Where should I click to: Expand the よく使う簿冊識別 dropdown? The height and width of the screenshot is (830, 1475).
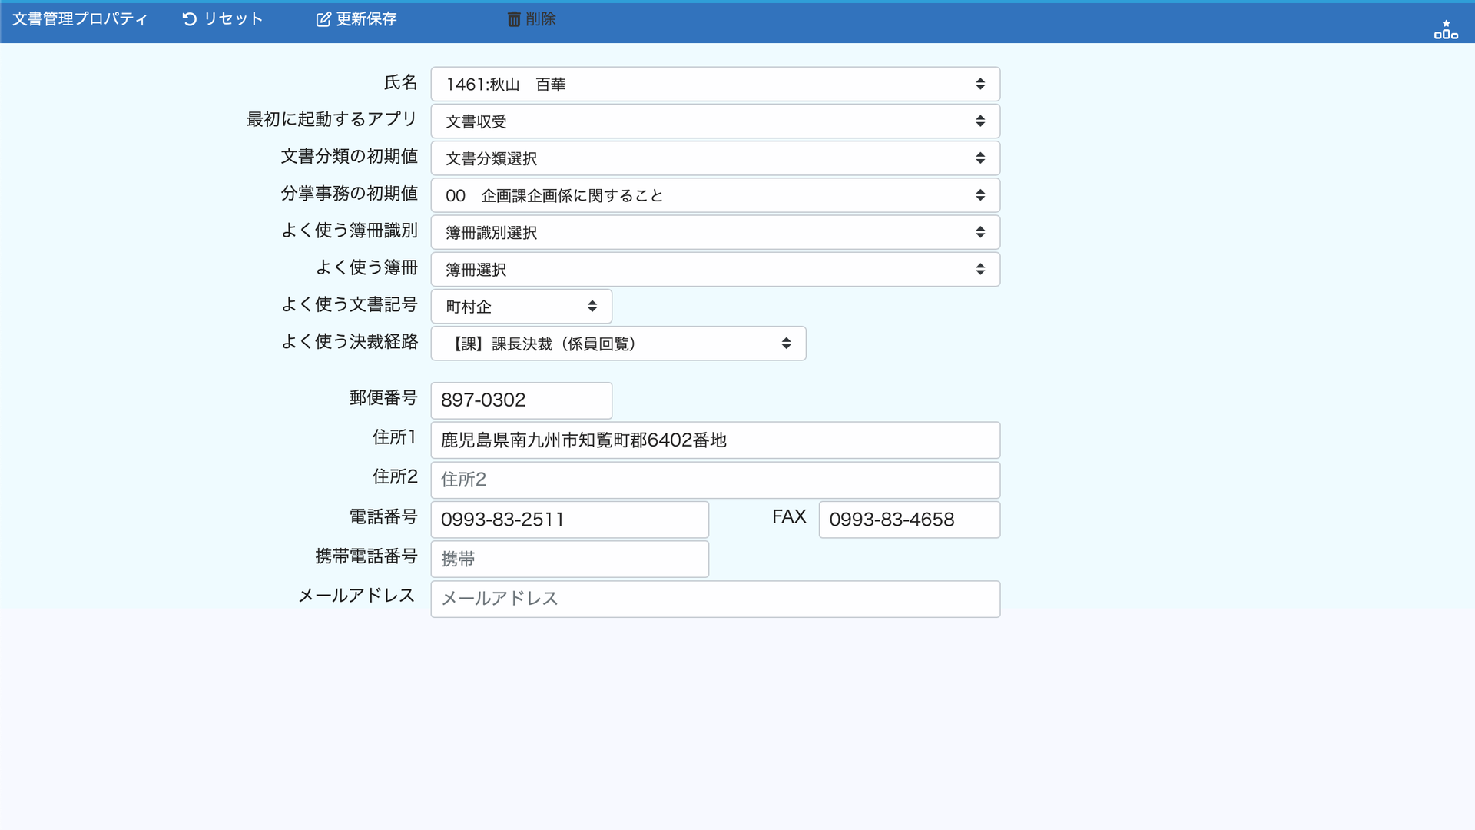[714, 232]
